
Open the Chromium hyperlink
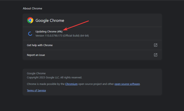(x=71, y=84)
